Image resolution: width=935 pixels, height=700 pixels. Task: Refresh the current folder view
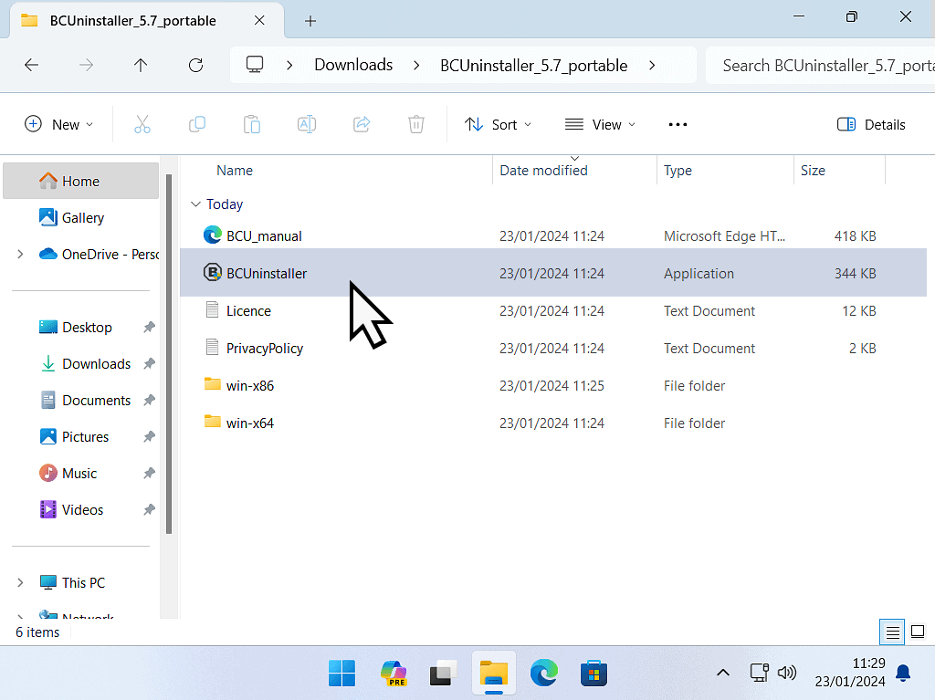point(195,65)
